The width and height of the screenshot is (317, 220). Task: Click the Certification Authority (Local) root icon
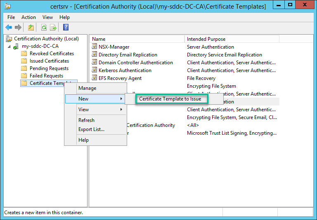[x=9, y=39]
